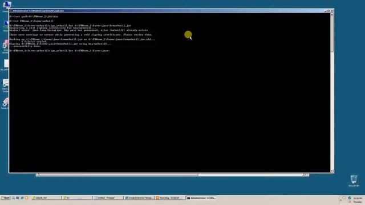Click the "1 file(s) copied." output line
The width and height of the screenshot is (365, 205).
coord(34,42)
